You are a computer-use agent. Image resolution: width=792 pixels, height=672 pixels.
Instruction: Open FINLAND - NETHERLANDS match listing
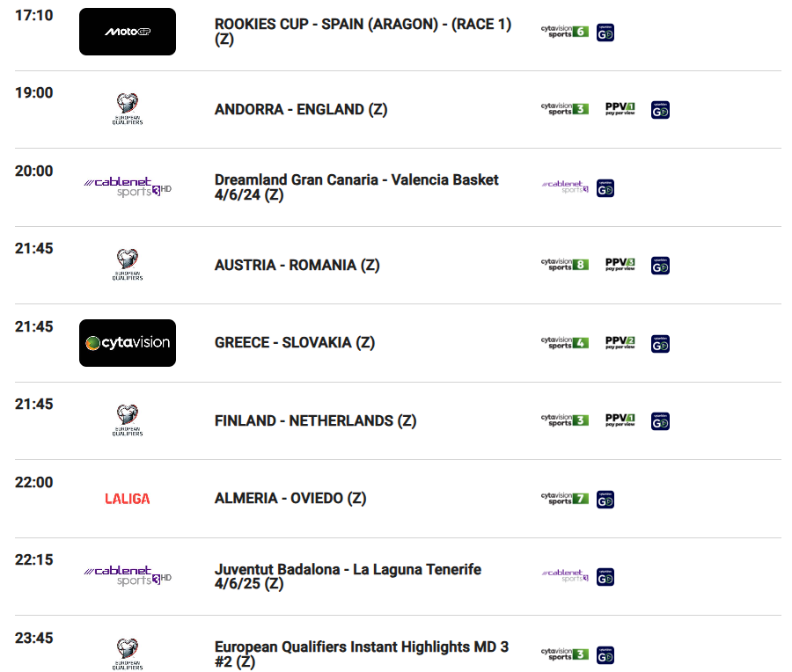tap(315, 420)
